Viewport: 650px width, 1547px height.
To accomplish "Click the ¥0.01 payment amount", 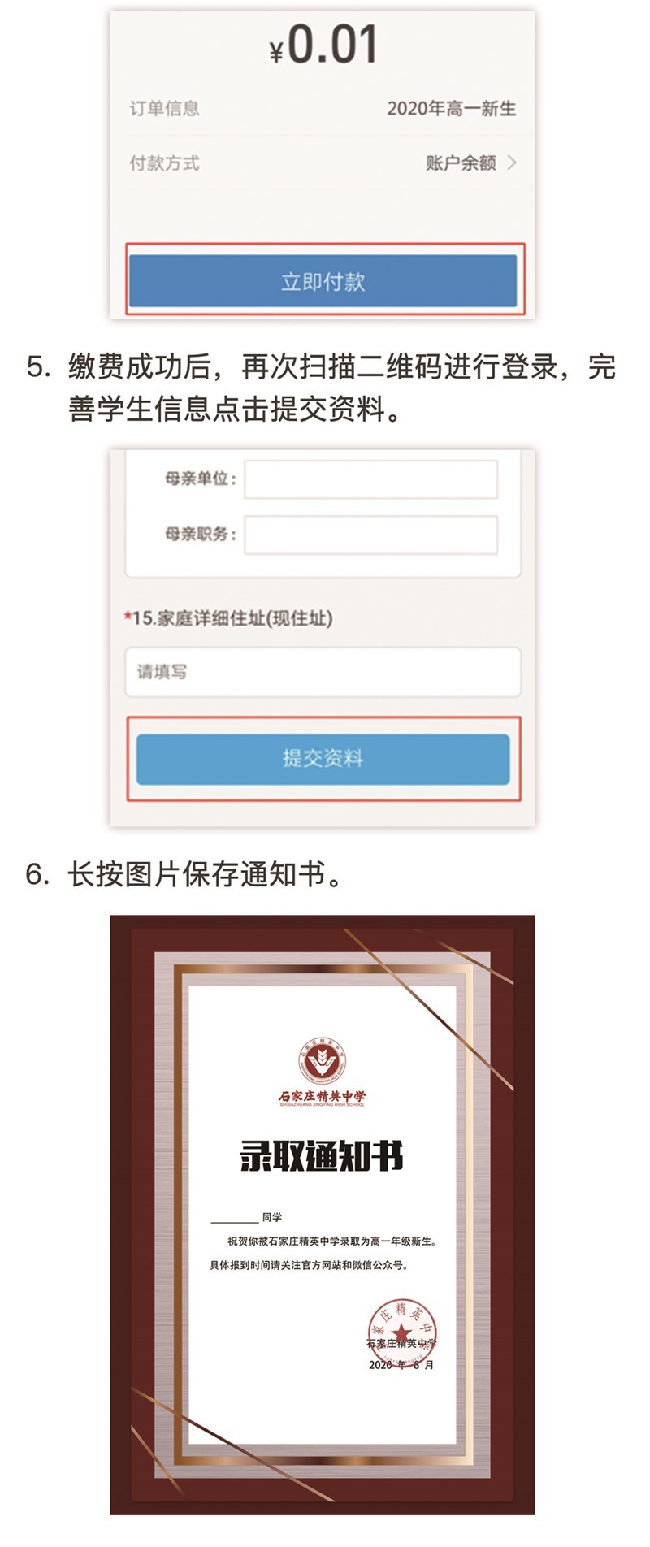I will (x=323, y=45).
